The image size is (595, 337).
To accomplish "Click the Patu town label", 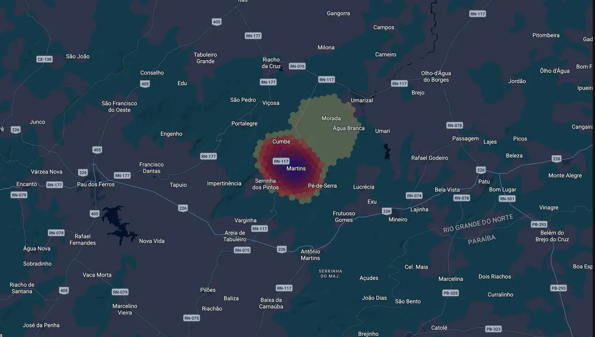I will (484, 181).
